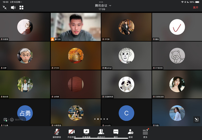Expand the 更多 more menu
This screenshot has height=140, width=202.
[x=145, y=134]
